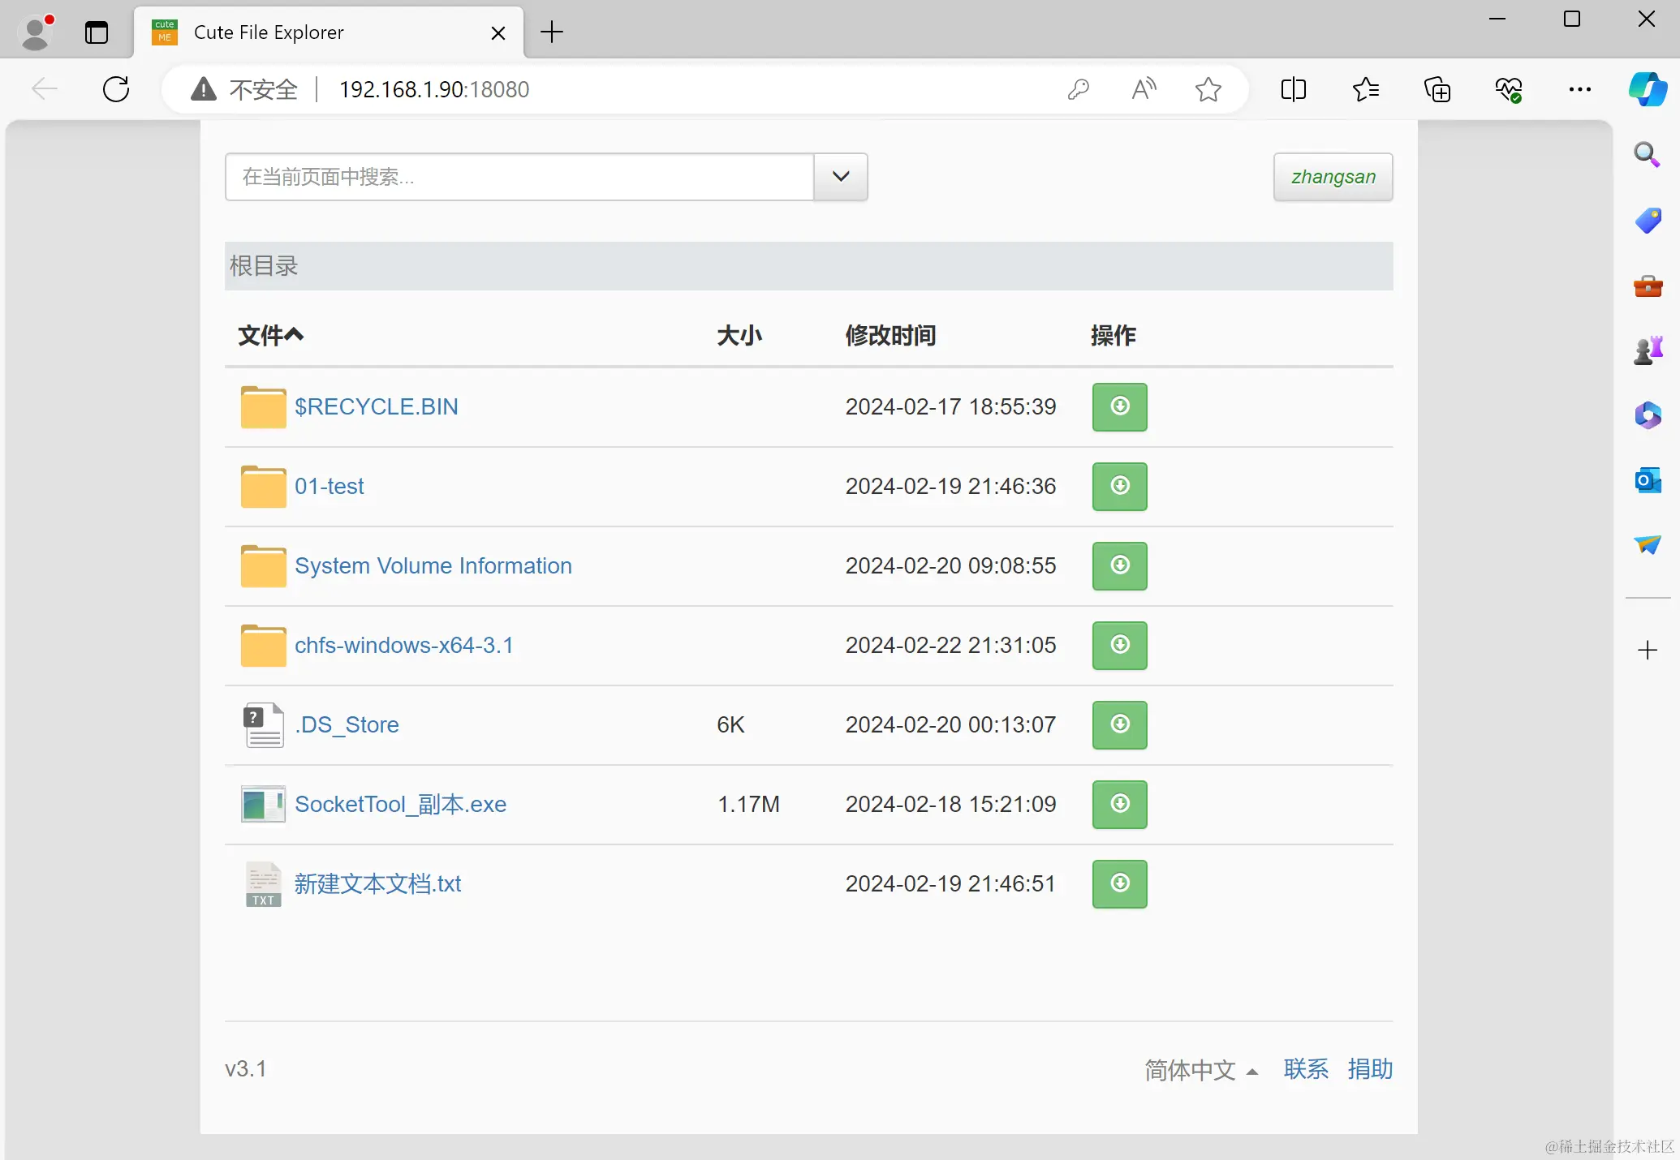Screen dimensions: 1680x1160
Task: Click the in-page search input field
Action: (x=519, y=176)
